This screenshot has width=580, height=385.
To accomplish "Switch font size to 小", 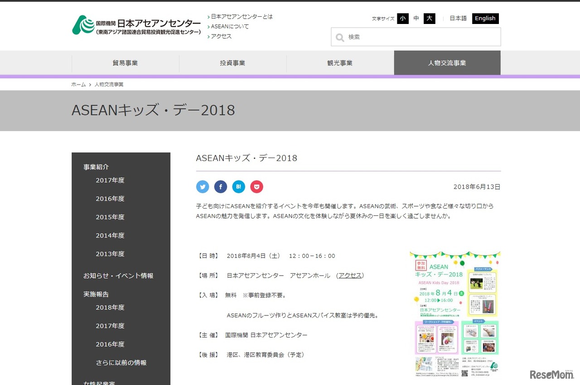I will pos(403,19).
